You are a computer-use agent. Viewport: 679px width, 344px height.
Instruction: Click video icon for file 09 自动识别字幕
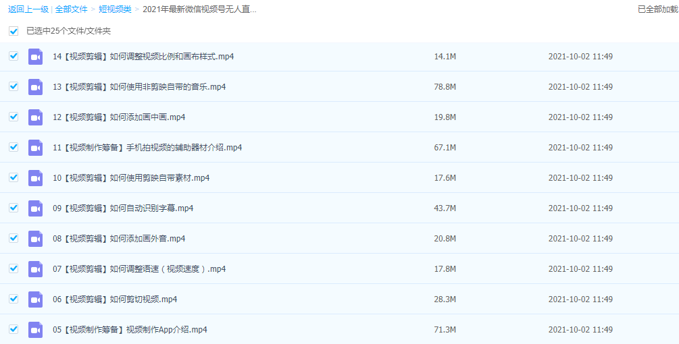click(35, 208)
